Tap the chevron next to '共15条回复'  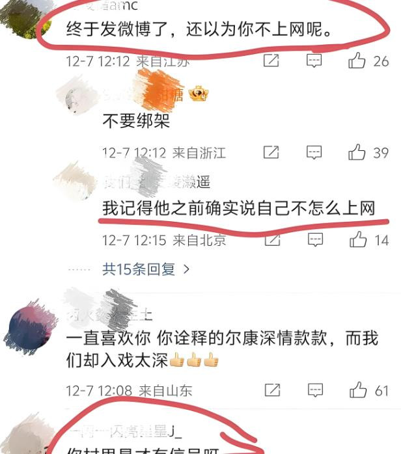[187, 269]
